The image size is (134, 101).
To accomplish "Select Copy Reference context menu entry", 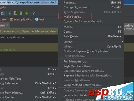I will (29, 83).
